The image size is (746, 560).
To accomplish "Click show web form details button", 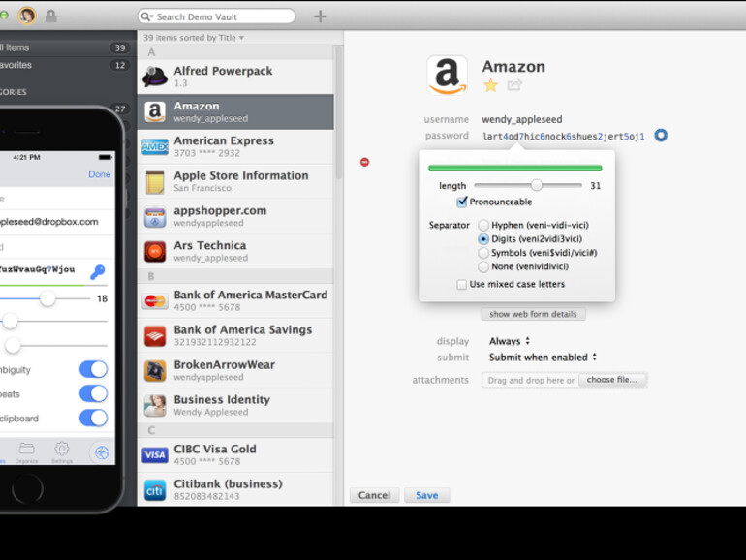I will pos(533,314).
